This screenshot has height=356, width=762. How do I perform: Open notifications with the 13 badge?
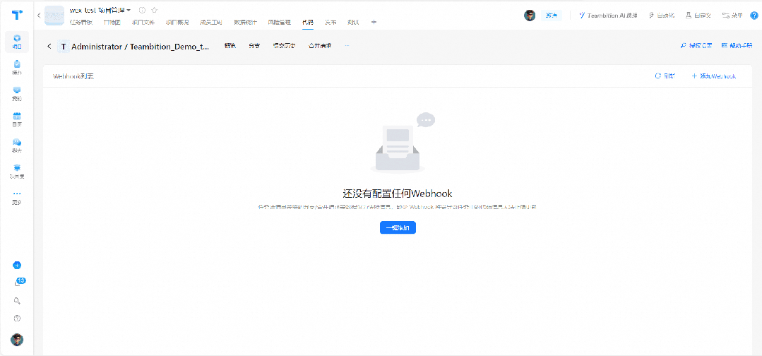click(18, 283)
